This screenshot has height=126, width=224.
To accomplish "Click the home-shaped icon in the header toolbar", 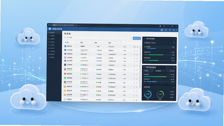I will (x=174, y=30).
